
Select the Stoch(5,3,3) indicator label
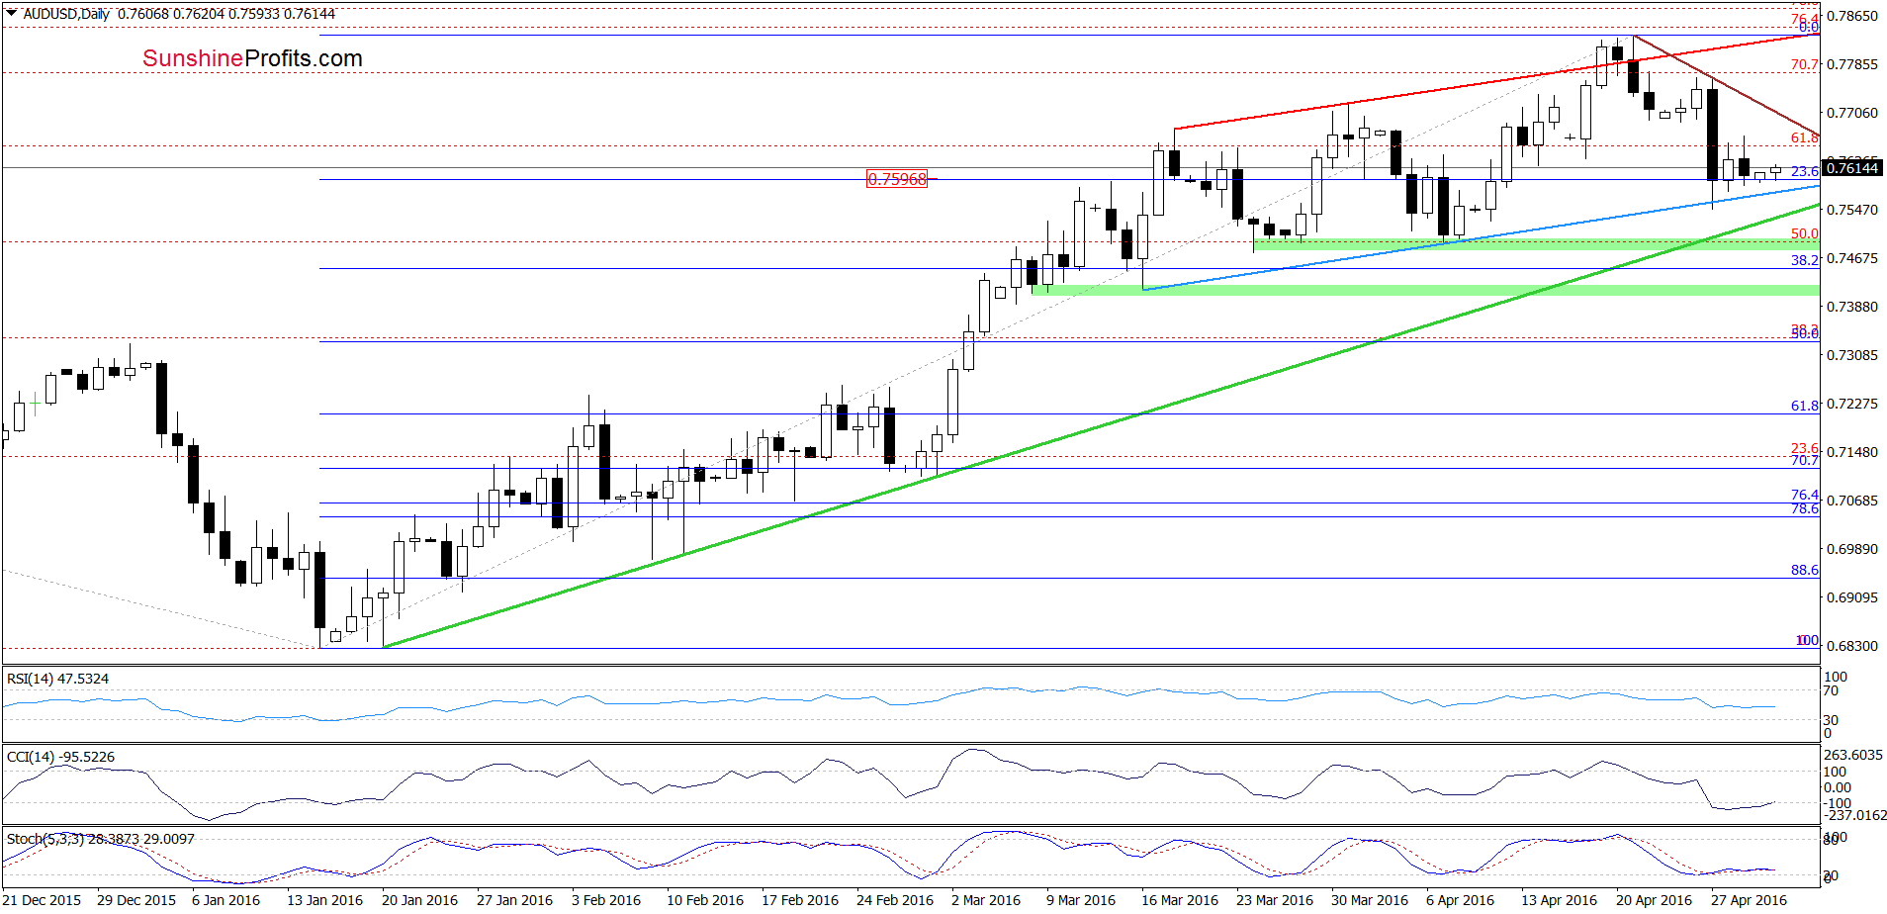pyautogui.click(x=101, y=839)
